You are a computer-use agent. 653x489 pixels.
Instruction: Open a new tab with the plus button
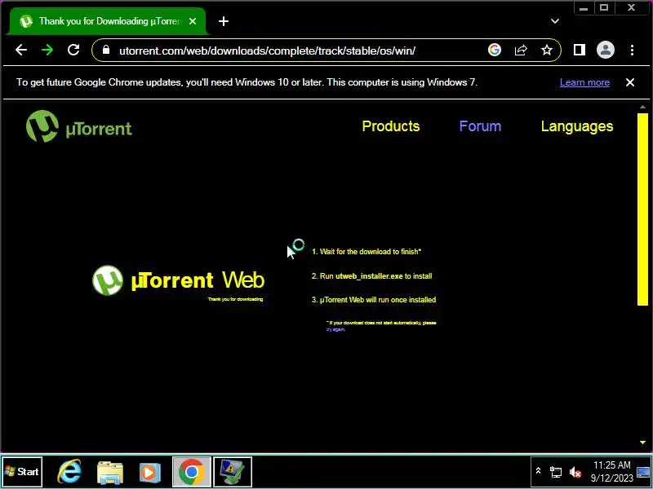click(224, 21)
